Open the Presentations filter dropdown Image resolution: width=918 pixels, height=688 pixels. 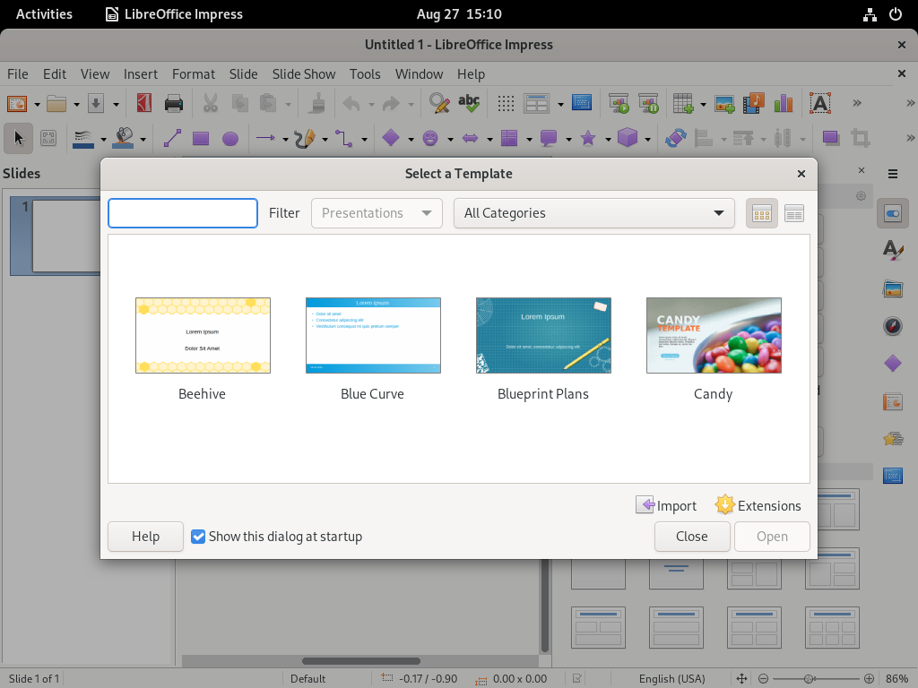(377, 213)
